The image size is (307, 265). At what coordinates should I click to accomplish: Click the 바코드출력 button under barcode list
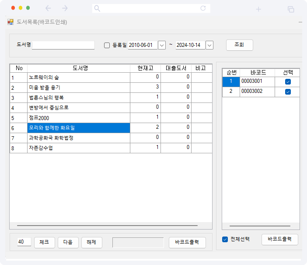pyautogui.click(x=279, y=240)
